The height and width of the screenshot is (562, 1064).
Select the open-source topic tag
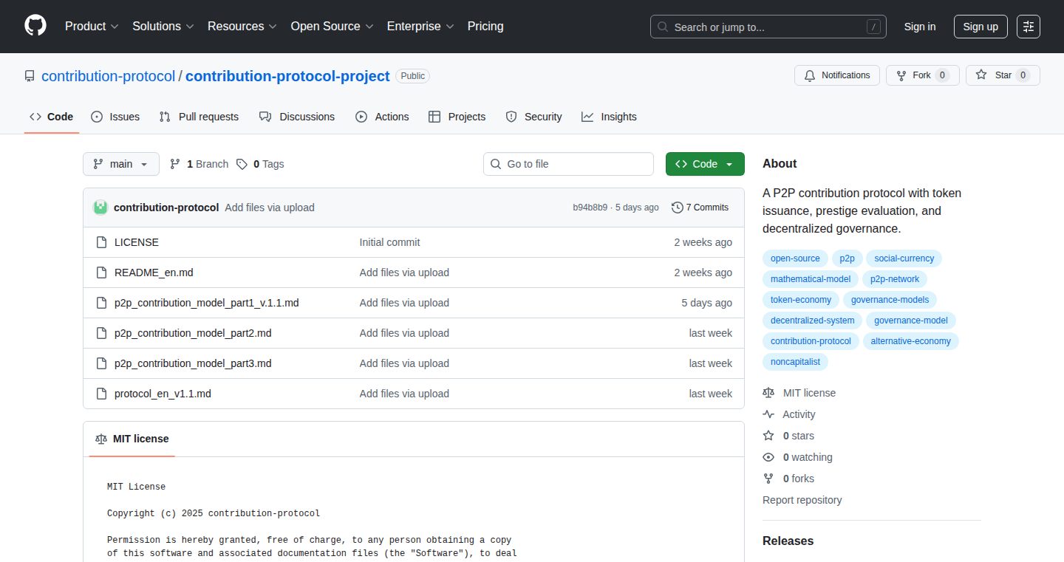795,258
